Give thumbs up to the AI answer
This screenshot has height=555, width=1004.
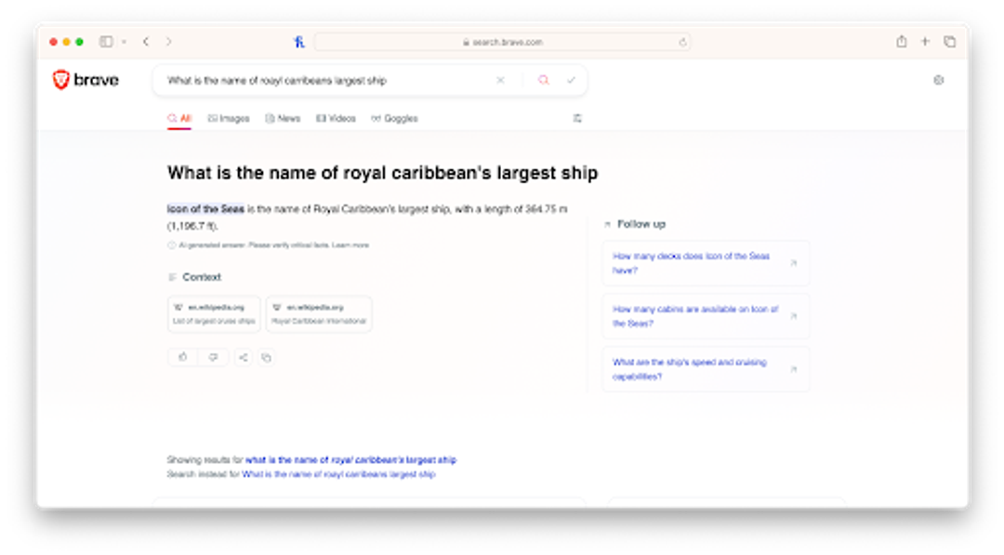click(183, 357)
